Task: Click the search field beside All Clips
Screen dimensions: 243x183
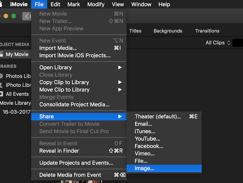Action: tap(238, 43)
